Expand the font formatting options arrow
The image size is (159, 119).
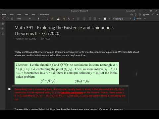pyautogui.click(x=73, y=19)
